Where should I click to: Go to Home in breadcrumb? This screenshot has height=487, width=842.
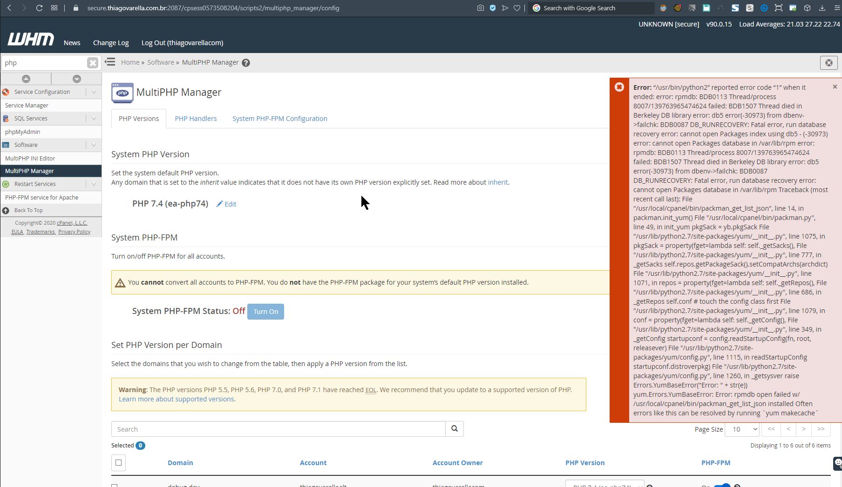pos(130,62)
